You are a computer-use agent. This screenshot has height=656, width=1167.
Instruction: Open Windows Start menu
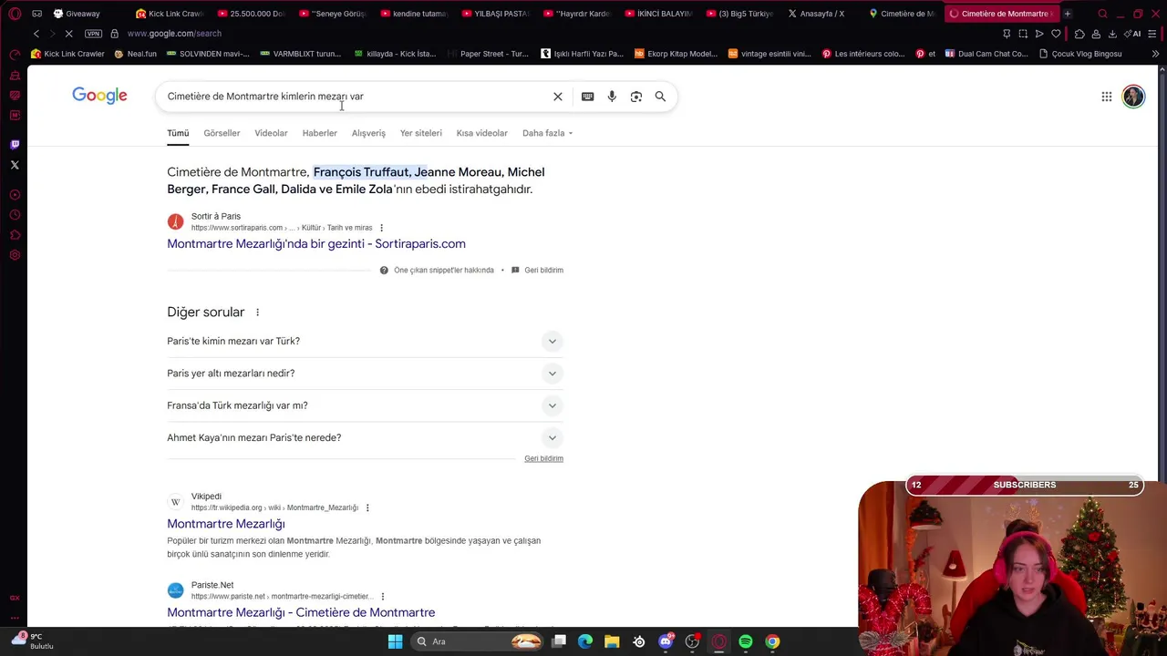click(x=395, y=641)
